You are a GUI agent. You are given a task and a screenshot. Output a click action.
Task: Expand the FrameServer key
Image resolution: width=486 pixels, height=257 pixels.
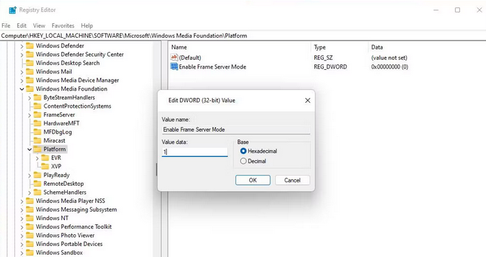tap(29, 115)
